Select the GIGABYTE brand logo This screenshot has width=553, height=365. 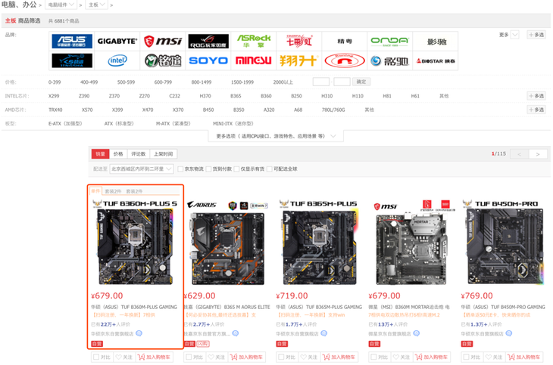(x=117, y=41)
